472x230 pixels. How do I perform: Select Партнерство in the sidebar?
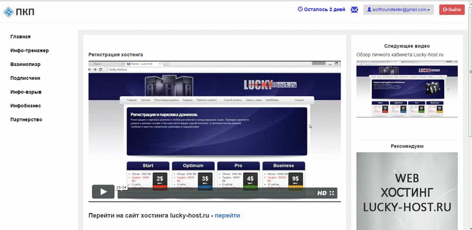pos(26,120)
